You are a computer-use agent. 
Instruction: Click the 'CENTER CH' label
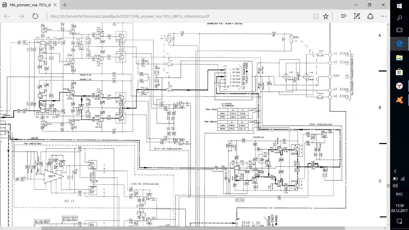coord(258,137)
